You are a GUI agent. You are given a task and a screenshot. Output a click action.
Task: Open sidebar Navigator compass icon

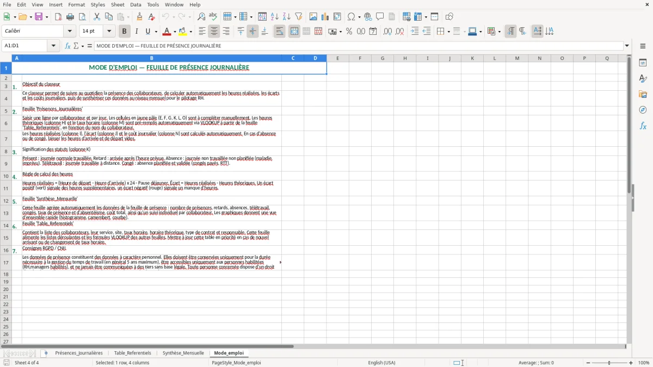(643, 110)
